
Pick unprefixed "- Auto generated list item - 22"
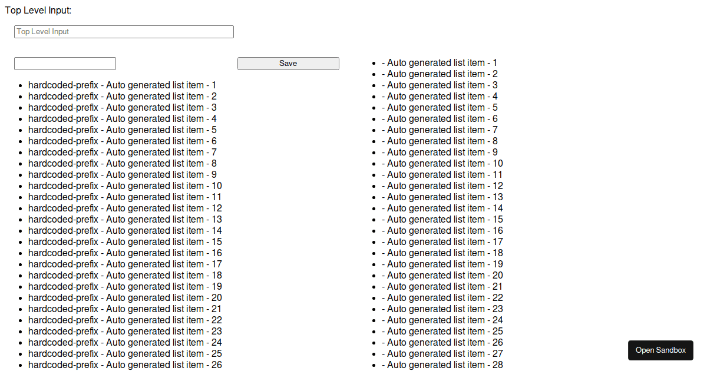(442, 298)
